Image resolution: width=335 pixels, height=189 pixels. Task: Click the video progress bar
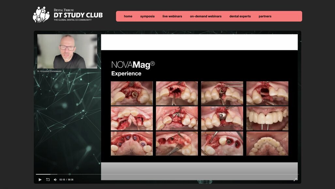[166, 174]
